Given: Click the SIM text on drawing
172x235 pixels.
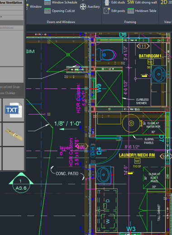Looking at the screenshot, I should (x=30, y=52).
